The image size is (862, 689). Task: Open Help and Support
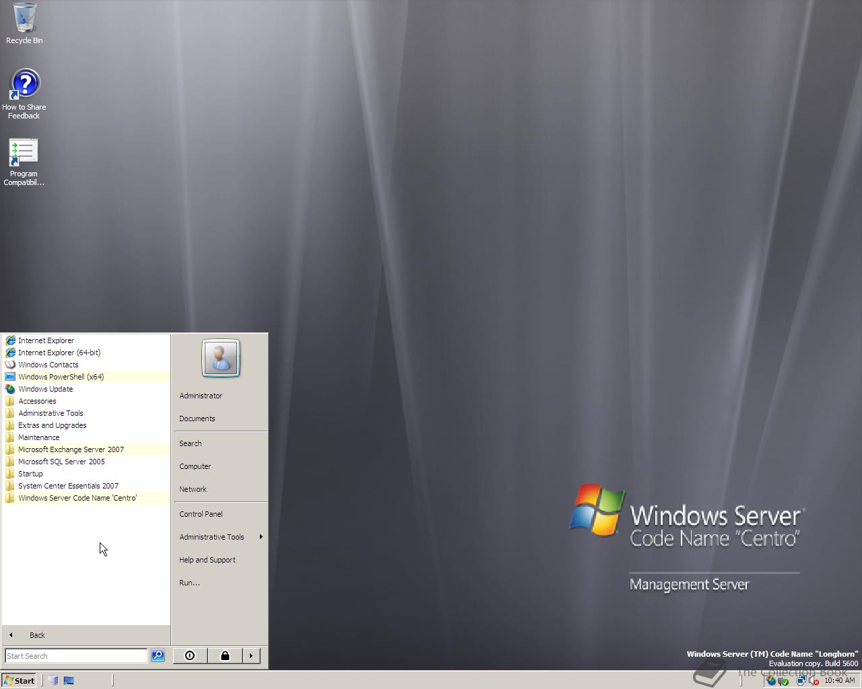[x=221, y=560]
